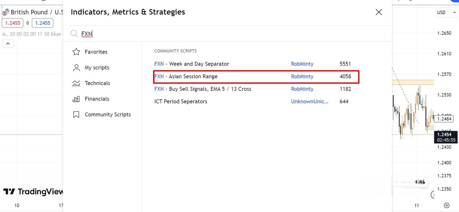Select ICT Period Seperators script
The image size is (459, 212).
coord(181,102)
